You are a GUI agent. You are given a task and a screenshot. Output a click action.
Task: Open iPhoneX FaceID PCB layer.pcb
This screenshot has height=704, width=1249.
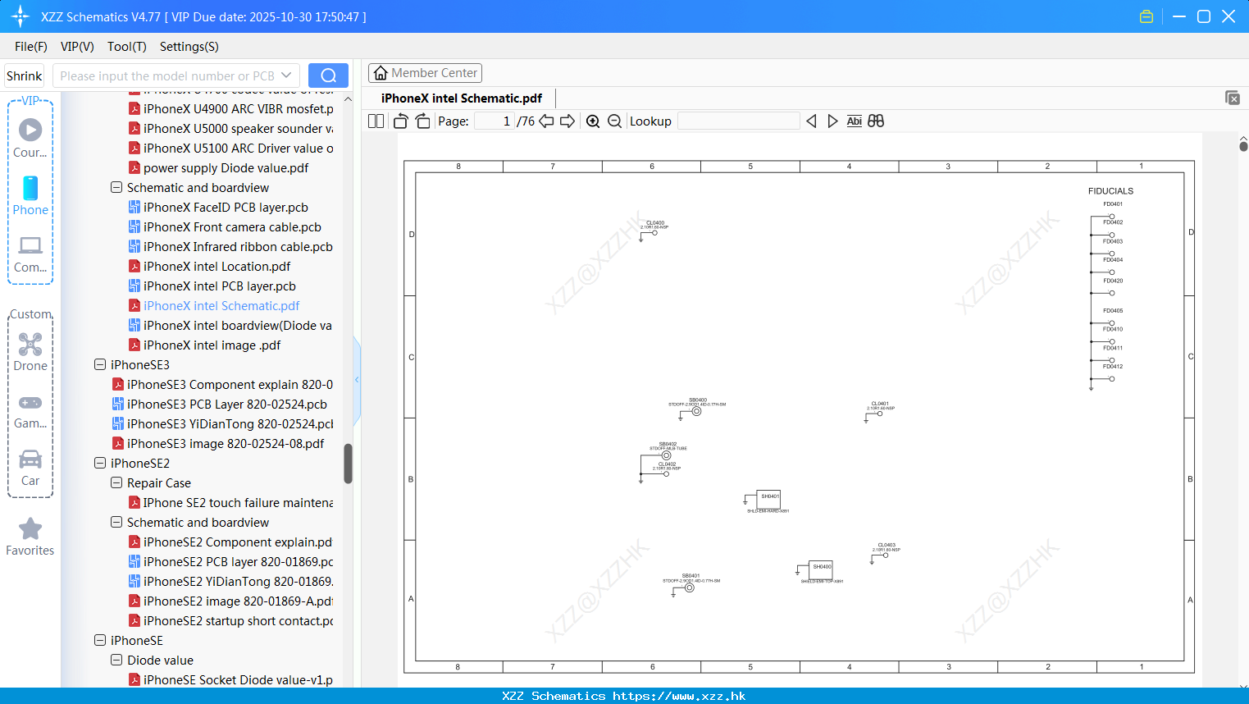click(x=226, y=208)
